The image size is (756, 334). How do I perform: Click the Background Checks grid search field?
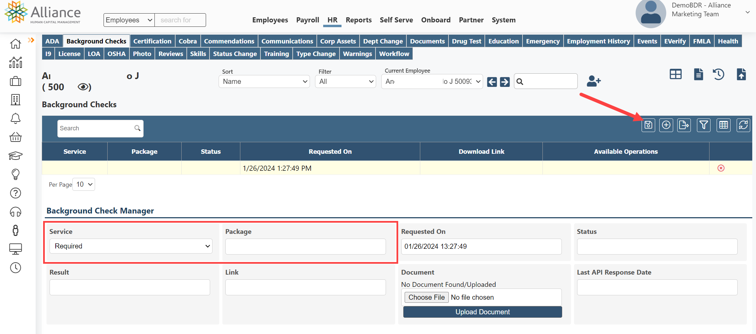pyautogui.click(x=100, y=128)
